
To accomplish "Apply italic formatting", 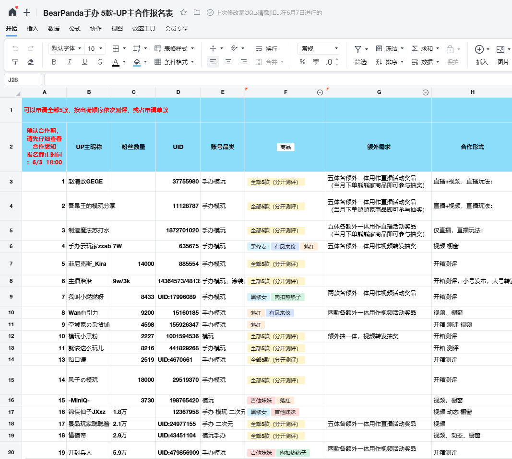I will click(69, 62).
